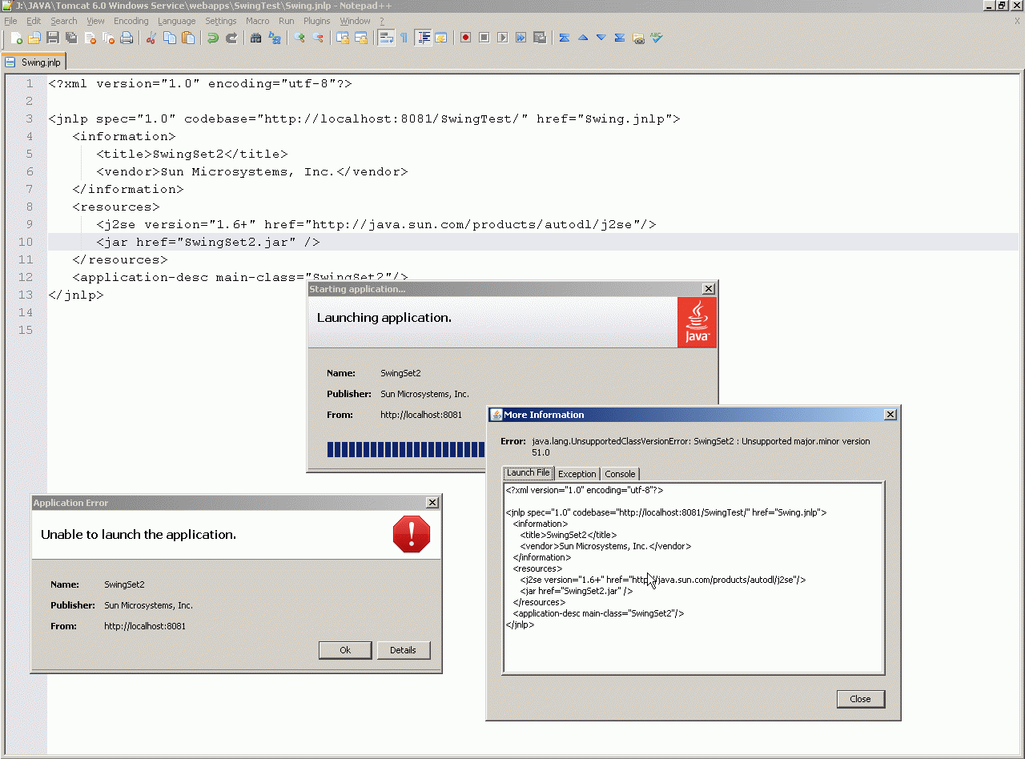Image resolution: width=1025 pixels, height=759 pixels.
Task: Toggle word wrap in the toolbar
Action: (x=386, y=38)
